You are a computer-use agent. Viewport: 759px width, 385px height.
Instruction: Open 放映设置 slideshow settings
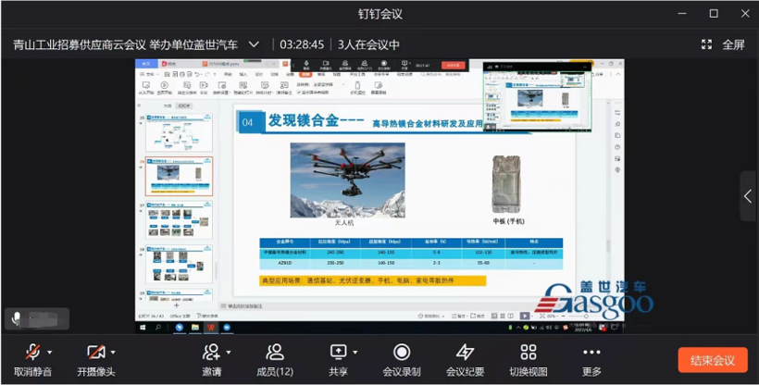pyautogui.click(x=221, y=88)
